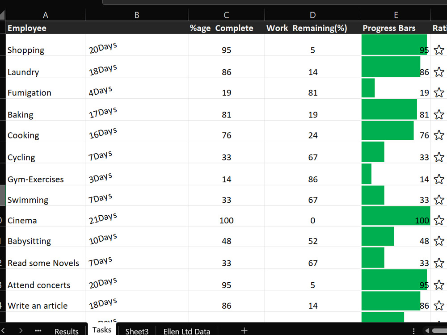
Task: Select the Laundry cell
Action: coord(45,67)
